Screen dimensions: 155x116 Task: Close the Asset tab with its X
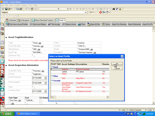tap(64, 20)
